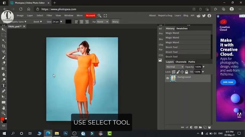The width and height of the screenshot is (245, 137).
Task: Open anti-aliasing None dropdown
Action: click(x=102, y=22)
